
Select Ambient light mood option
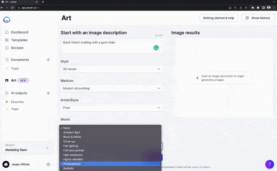110,133
